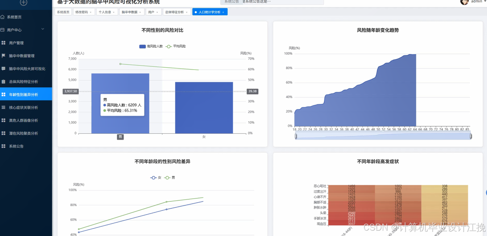Click the grid icon beside 高危人群画像分析

click(x=4, y=120)
